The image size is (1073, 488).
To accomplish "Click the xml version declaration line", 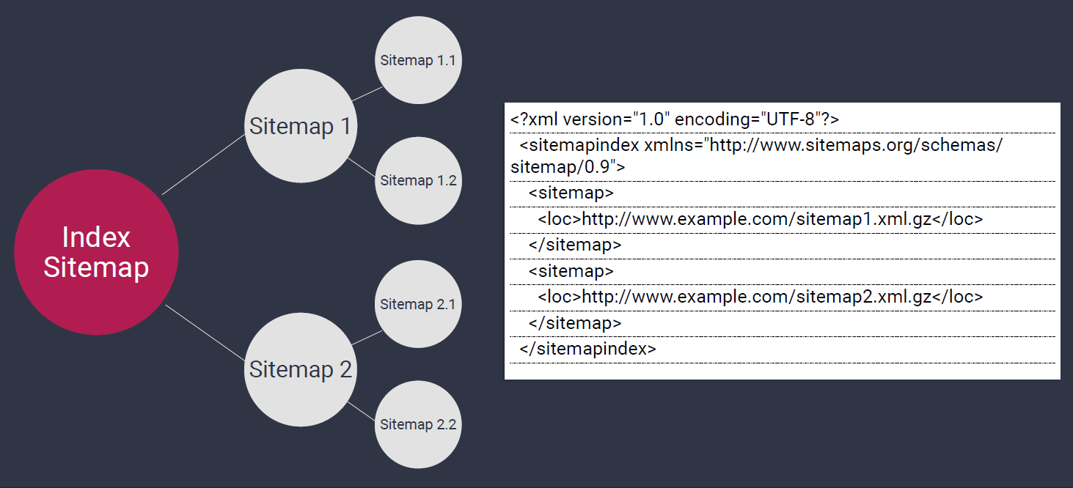I will [x=675, y=119].
